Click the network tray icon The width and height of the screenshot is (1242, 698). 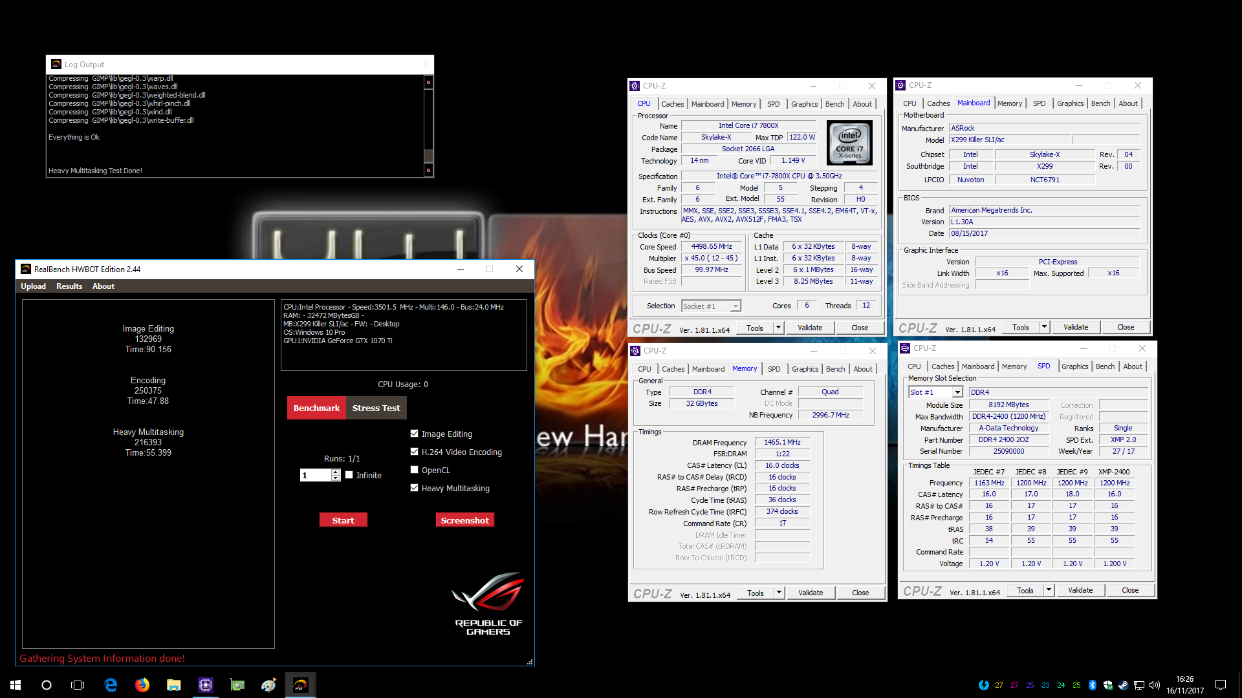(x=1139, y=685)
